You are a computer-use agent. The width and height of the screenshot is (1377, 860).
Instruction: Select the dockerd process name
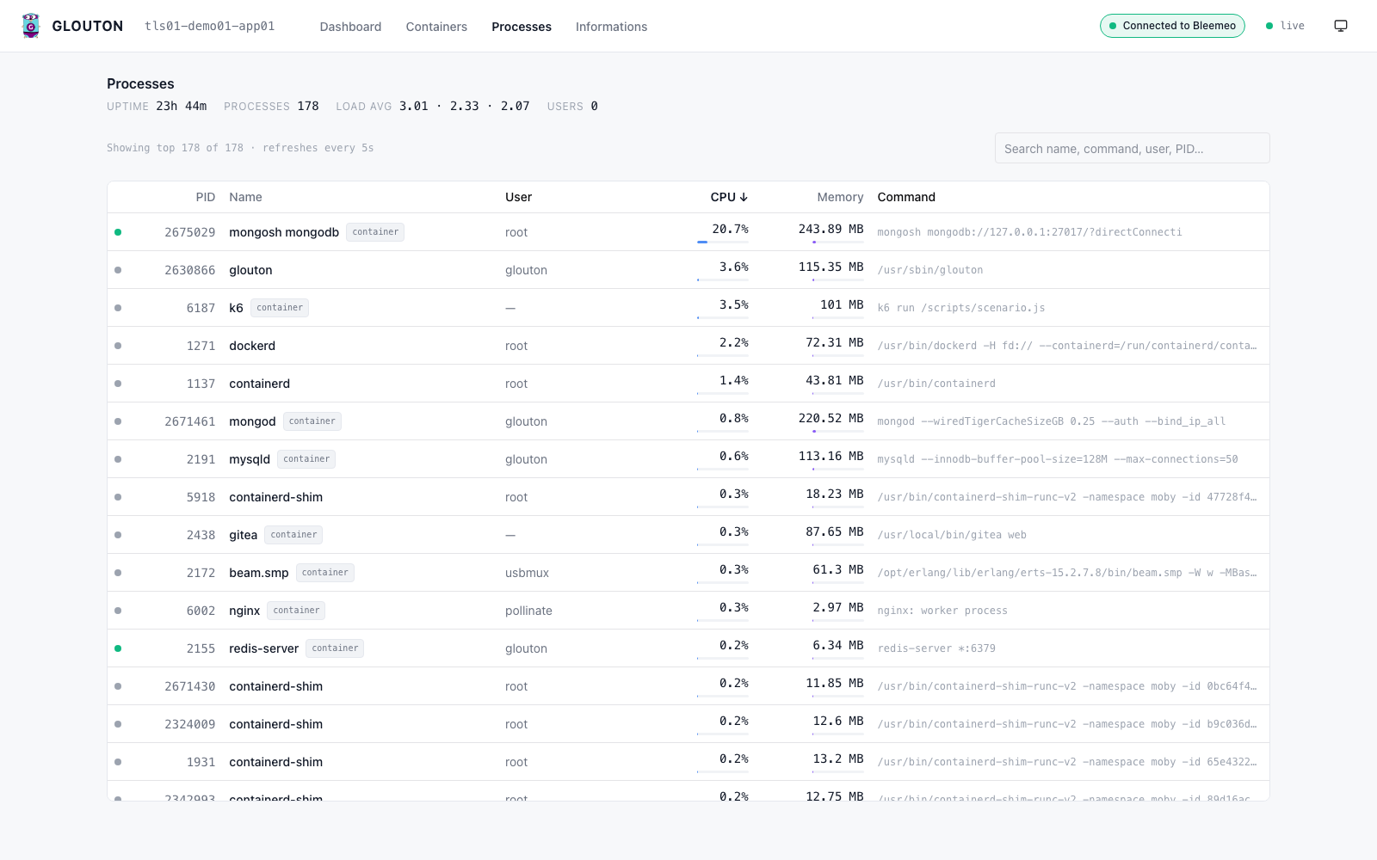coord(252,346)
